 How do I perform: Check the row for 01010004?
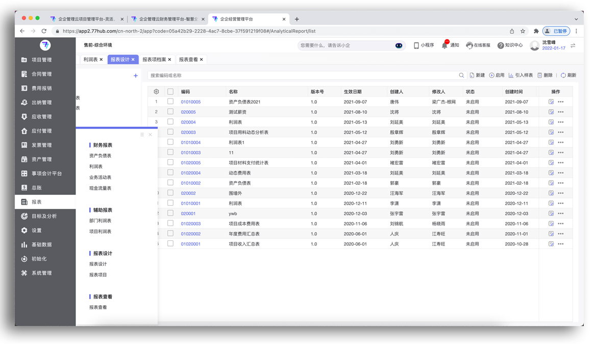pos(170,142)
